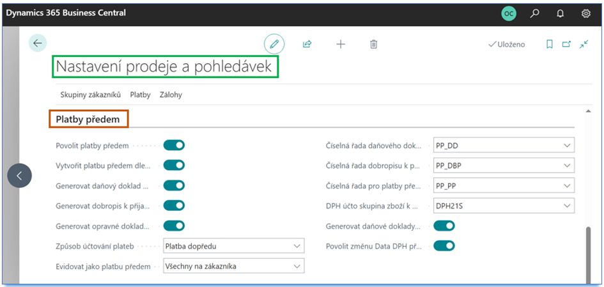Open page in new window icon
604x287 pixels.
pos(566,44)
